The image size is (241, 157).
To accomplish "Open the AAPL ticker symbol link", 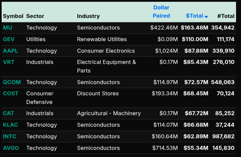I will (10, 51).
